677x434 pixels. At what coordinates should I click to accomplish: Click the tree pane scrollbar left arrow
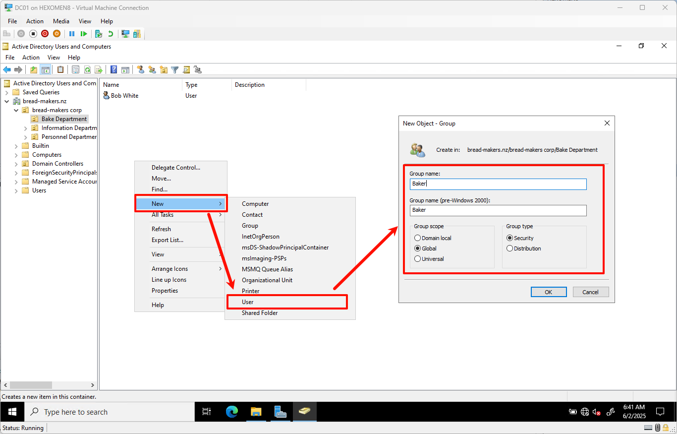point(5,385)
